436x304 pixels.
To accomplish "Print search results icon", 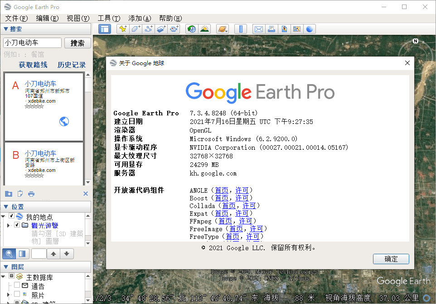I will (31, 194).
